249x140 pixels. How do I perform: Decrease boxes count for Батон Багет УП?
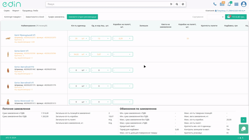(92, 54)
